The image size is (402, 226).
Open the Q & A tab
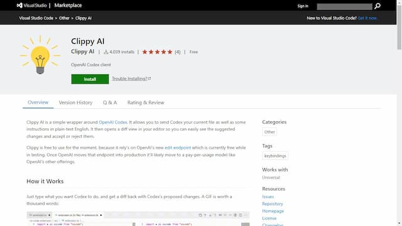pos(110,102)
